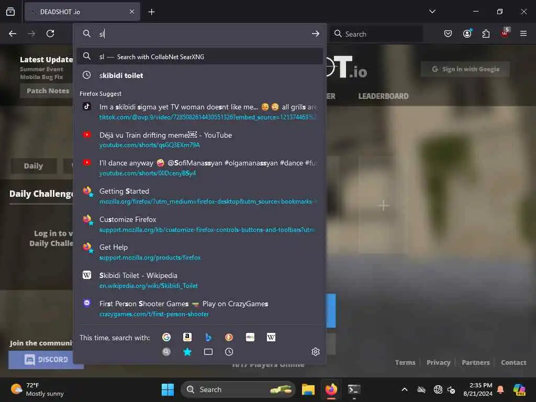Open 'I'll dance anyway' YouTube short
Screen dimensions: 536x402
(x=200, y=168)
